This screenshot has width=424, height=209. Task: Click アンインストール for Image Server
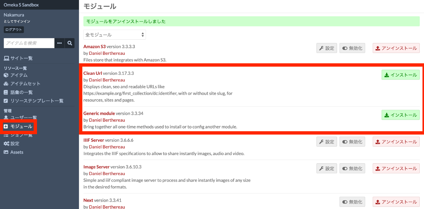coord(396,168)
